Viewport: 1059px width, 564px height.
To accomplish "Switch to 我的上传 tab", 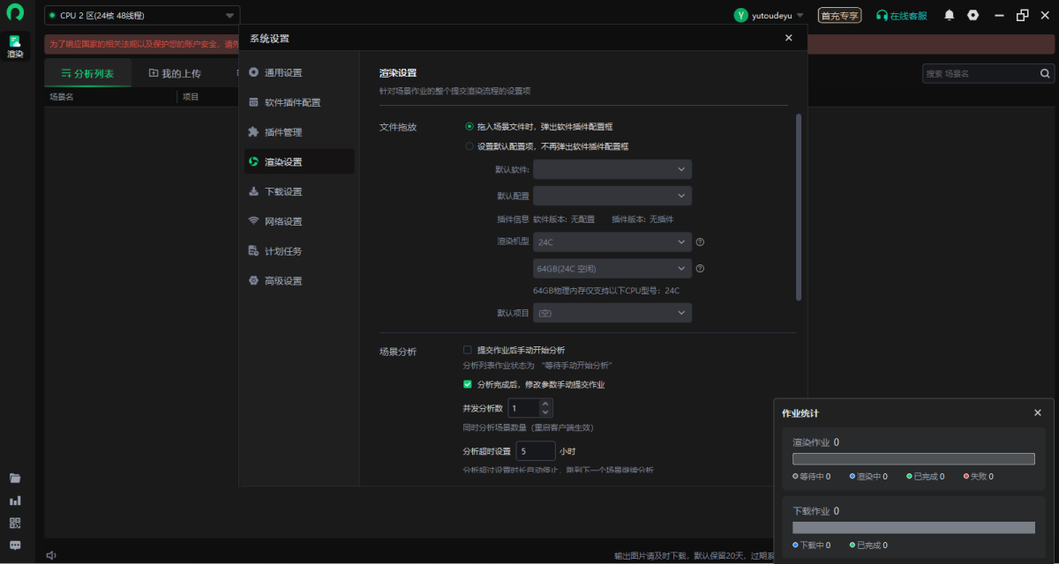I will tap(175, 74).
